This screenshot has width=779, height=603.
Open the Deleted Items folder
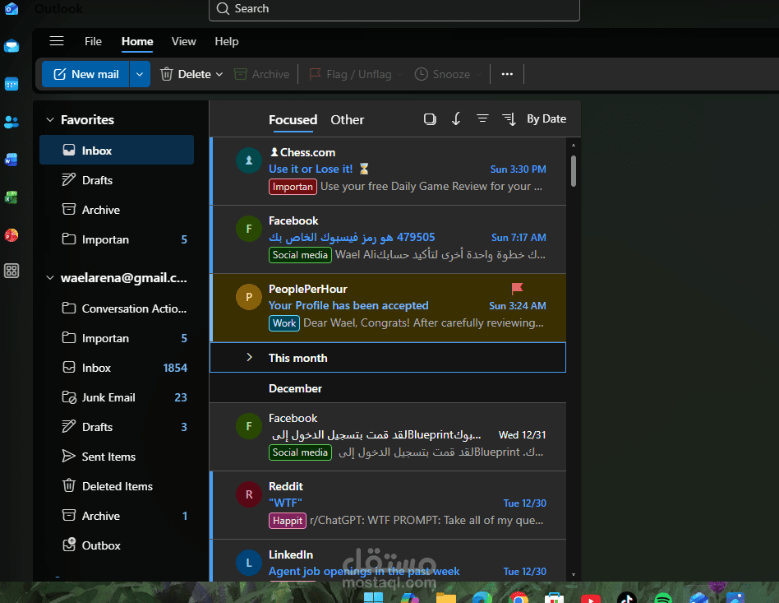(117, 486)
